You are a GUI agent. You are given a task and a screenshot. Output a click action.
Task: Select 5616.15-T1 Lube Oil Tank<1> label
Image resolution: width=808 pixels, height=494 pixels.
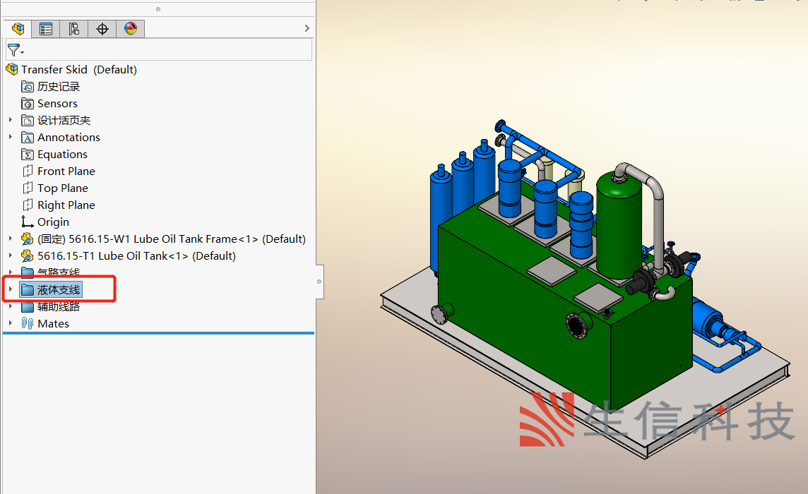click(136, 256)
